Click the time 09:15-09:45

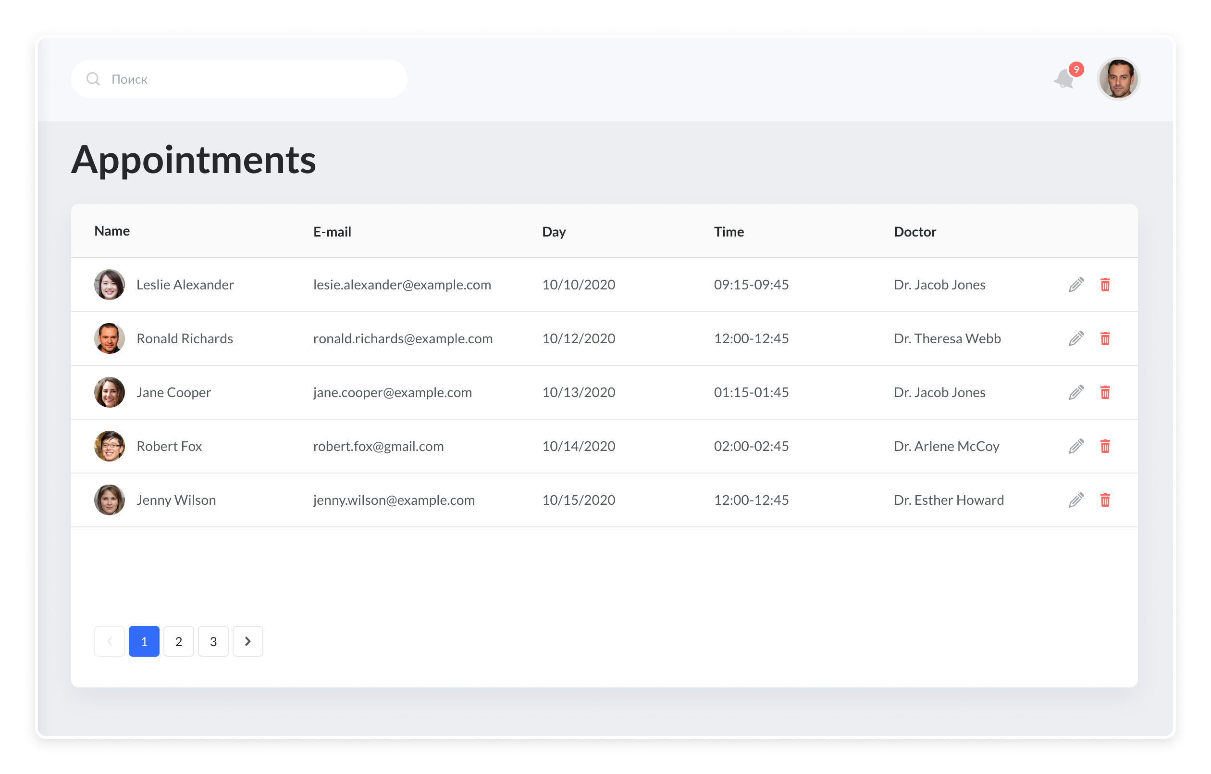pyautogui.click(x=751, y=285)
